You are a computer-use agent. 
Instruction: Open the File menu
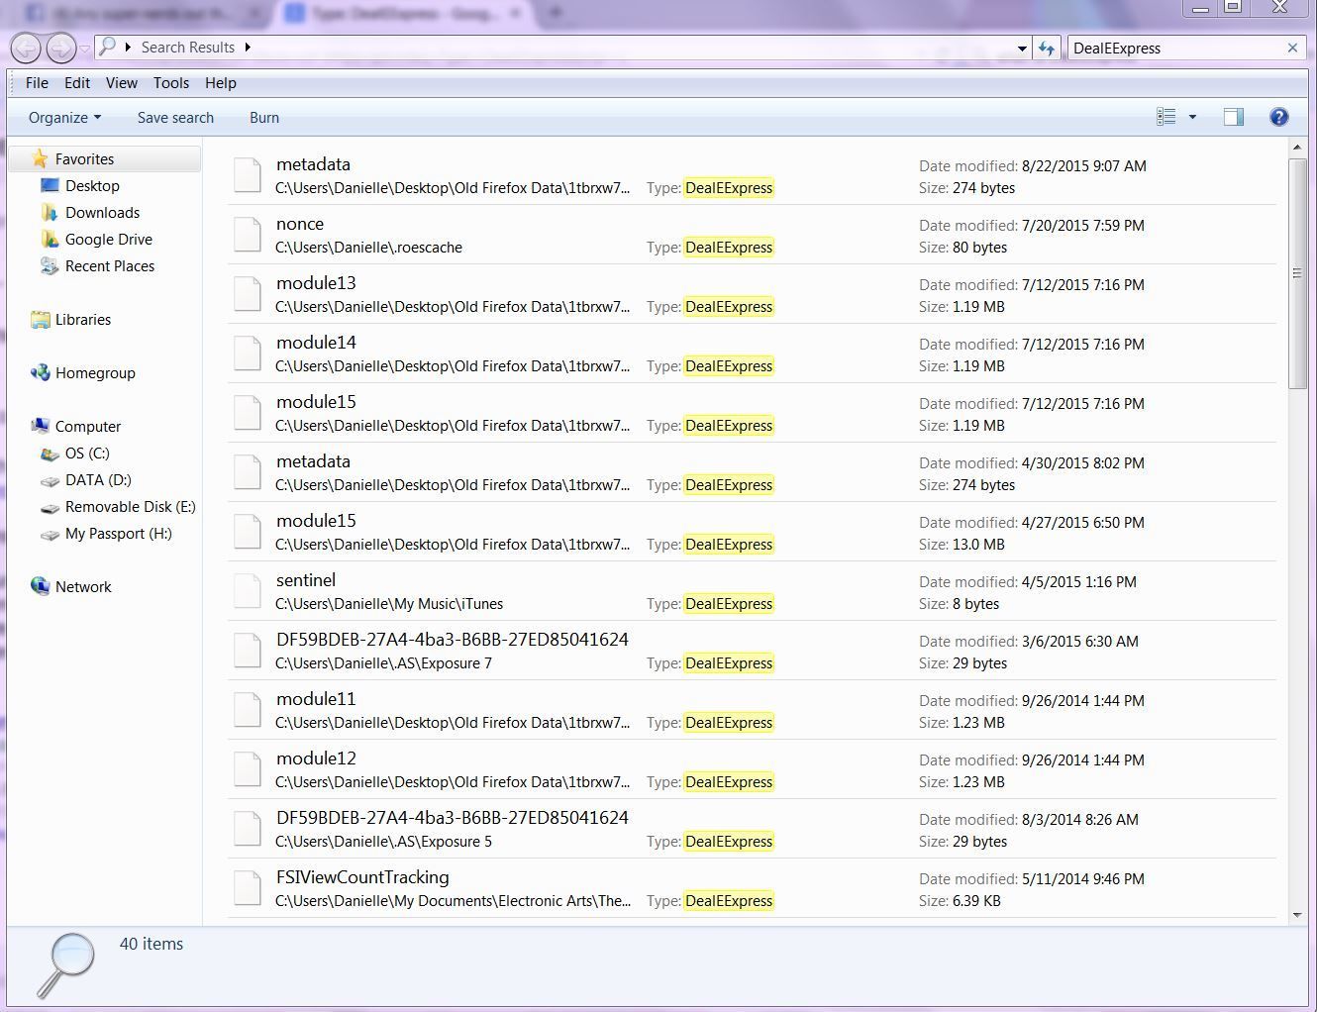point(37,83)
